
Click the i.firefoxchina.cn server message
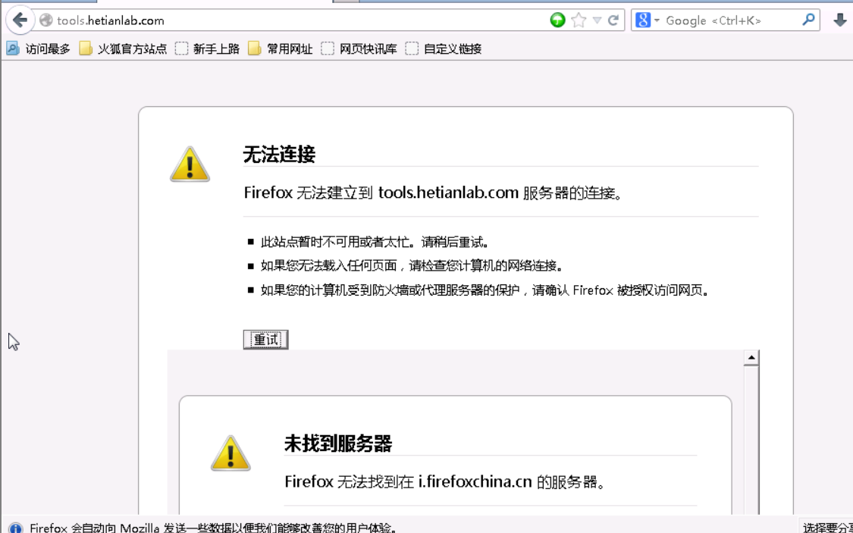click(x=445, y=482)
